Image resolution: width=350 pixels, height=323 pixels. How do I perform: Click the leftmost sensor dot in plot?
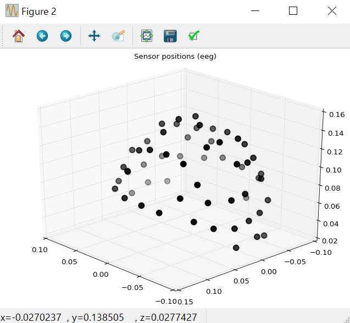click(x=115, y=189)
